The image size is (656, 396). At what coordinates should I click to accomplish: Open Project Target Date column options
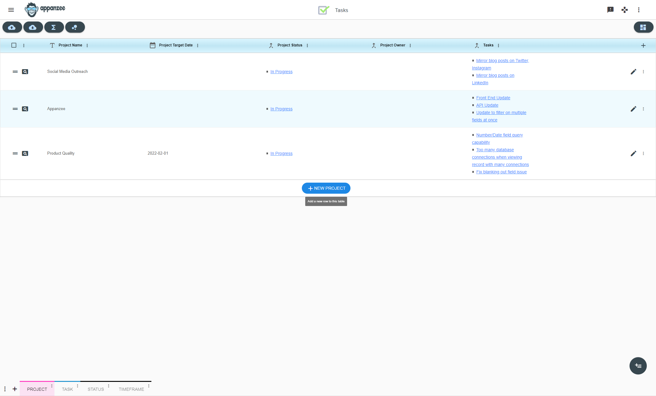(198, 46)
